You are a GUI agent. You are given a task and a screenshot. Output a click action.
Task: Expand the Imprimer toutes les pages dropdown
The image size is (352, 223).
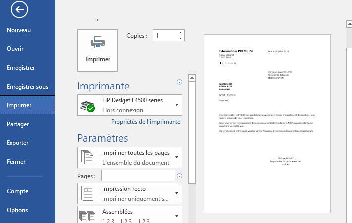click(x=176, y=158)
